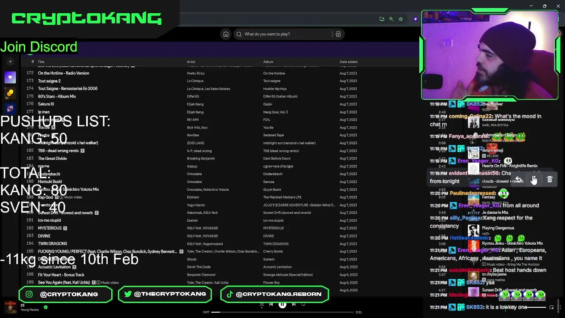Open Spotify Home via the house icon
565x318 pixels.
(x=226, y=34)
